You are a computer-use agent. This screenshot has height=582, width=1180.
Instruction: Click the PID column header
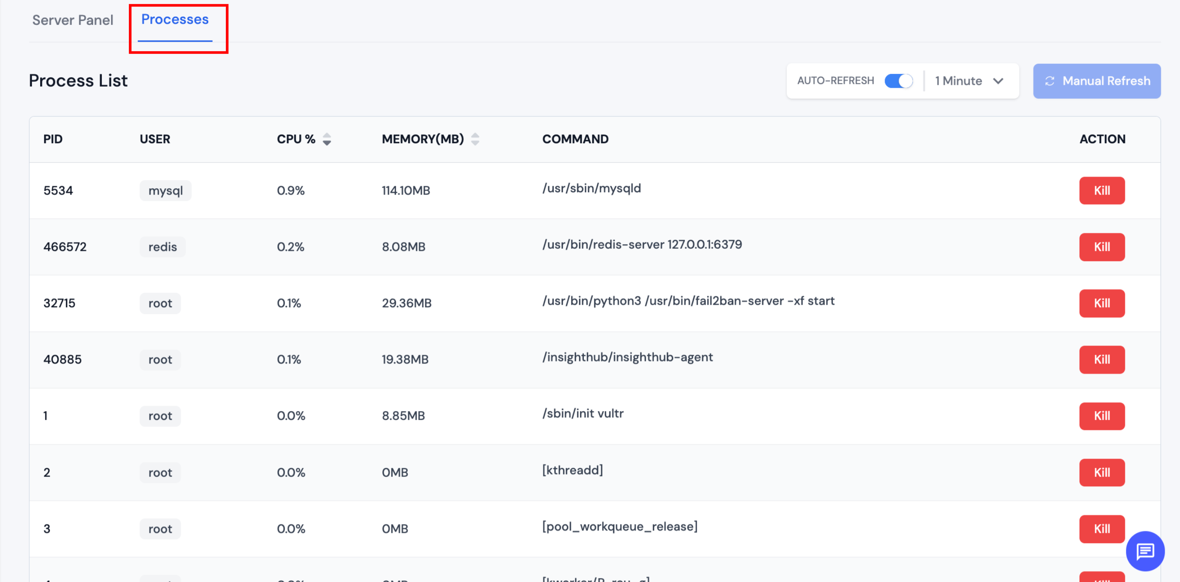(x=53, y=139)
